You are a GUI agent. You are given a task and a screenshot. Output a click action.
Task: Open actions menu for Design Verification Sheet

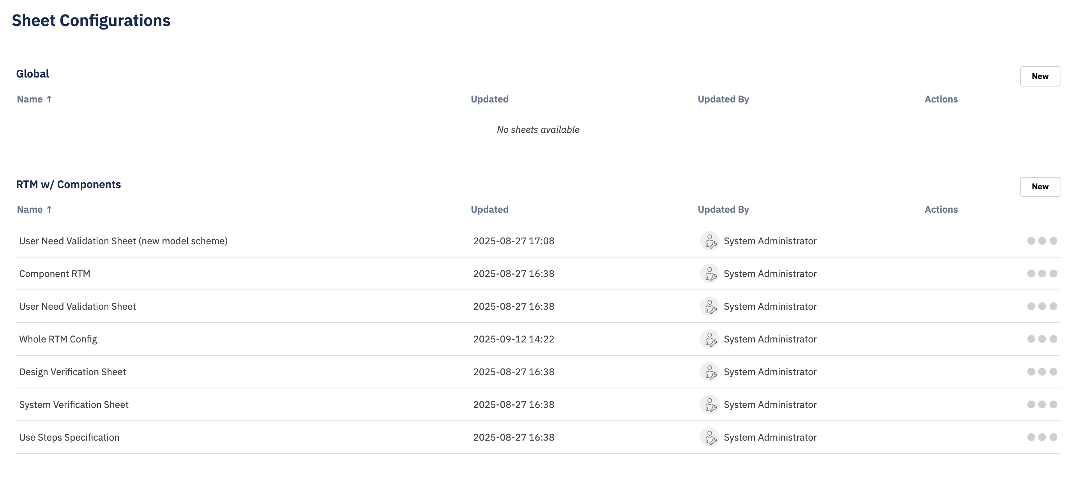[1042, 372]
